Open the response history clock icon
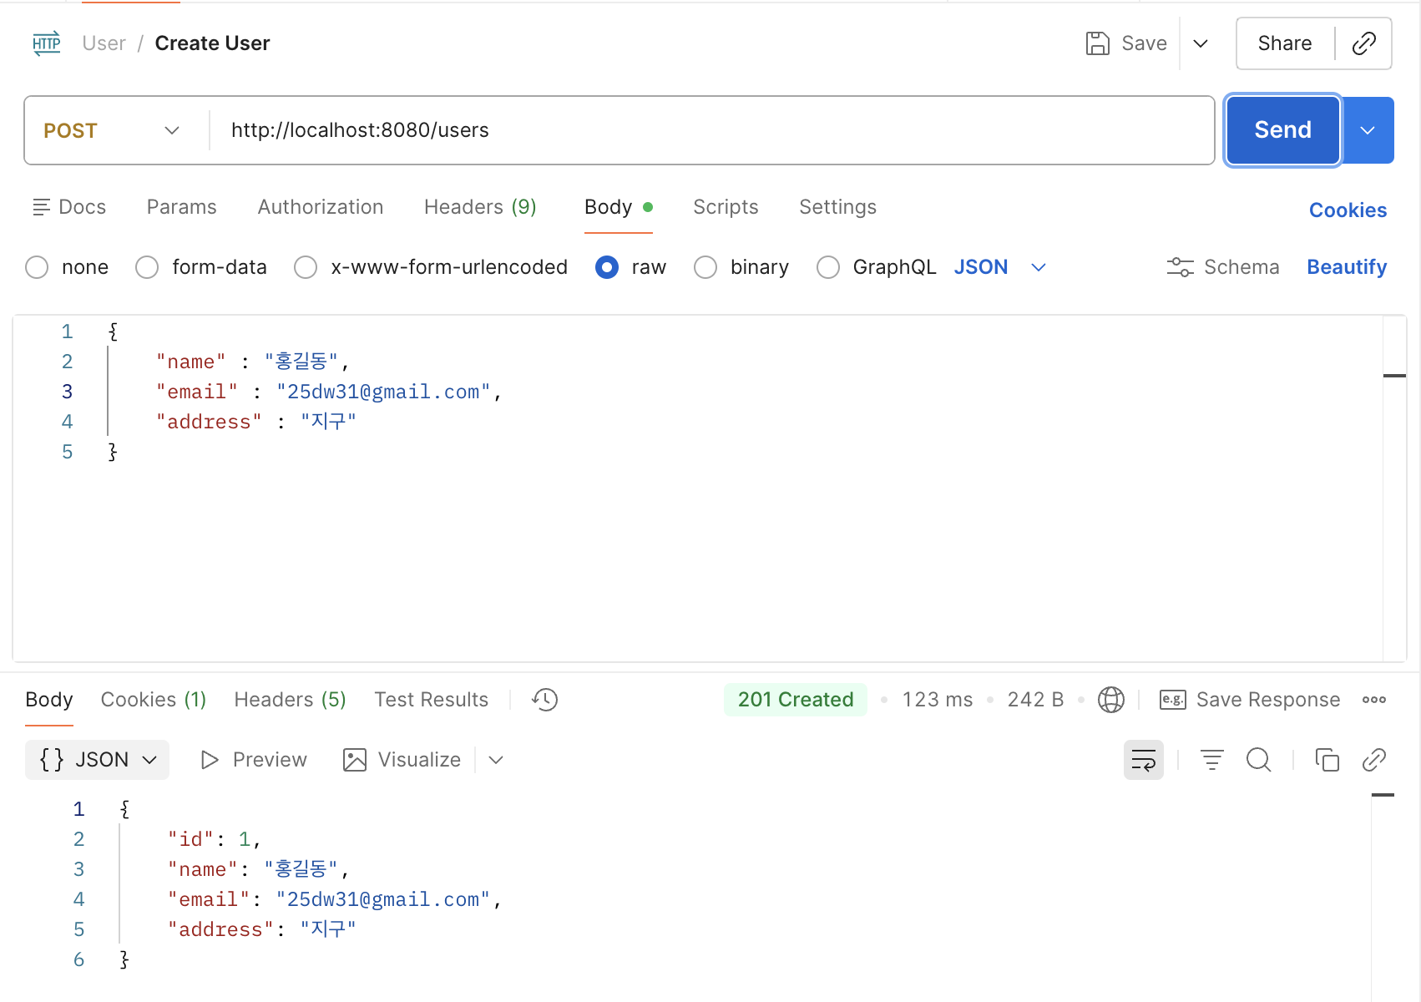The width and height of the screenshot is (1421, 1002). click(544, 700)
